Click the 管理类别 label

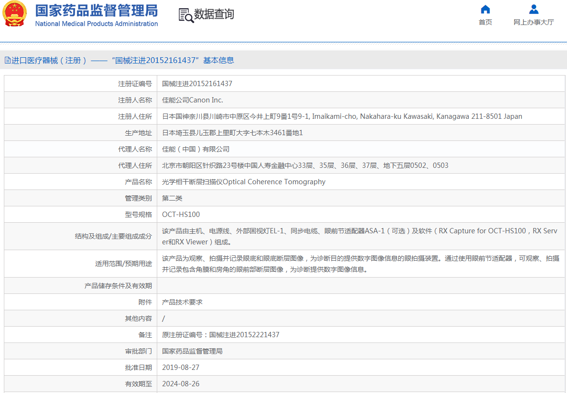click(139, 198)
